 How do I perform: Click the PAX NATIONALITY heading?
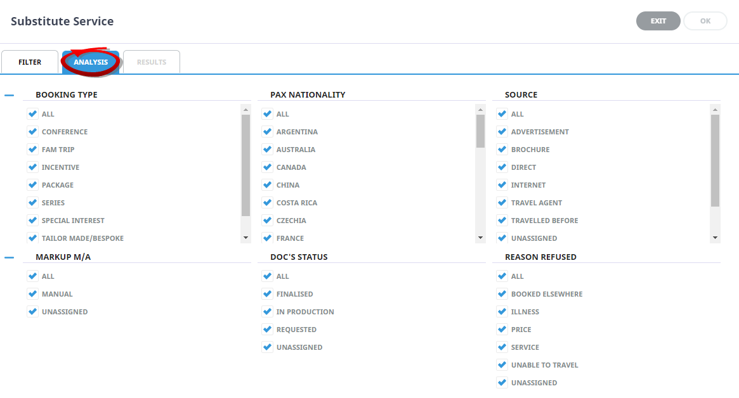tap(308, 94)
